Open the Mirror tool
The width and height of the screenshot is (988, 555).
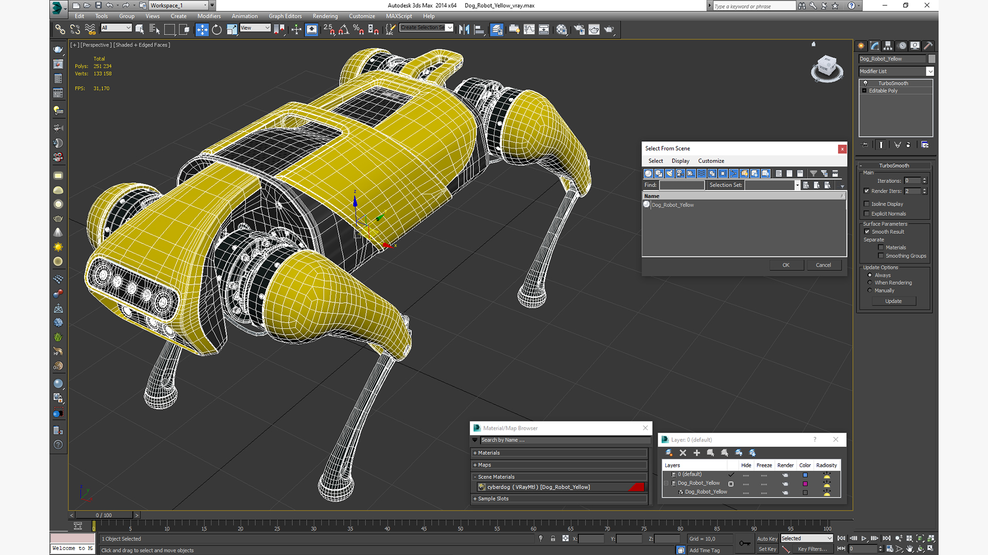(464, 30)
